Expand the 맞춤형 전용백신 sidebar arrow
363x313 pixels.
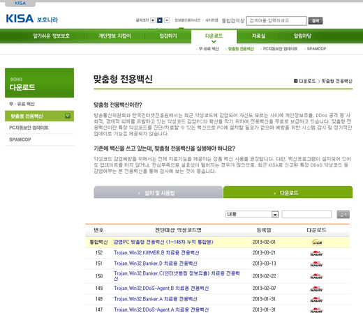pos(68,116)
